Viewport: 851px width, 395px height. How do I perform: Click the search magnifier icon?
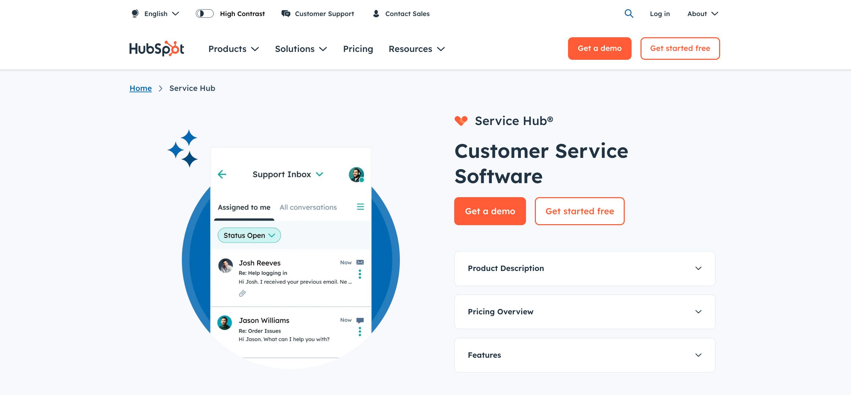tap(629, 14)
